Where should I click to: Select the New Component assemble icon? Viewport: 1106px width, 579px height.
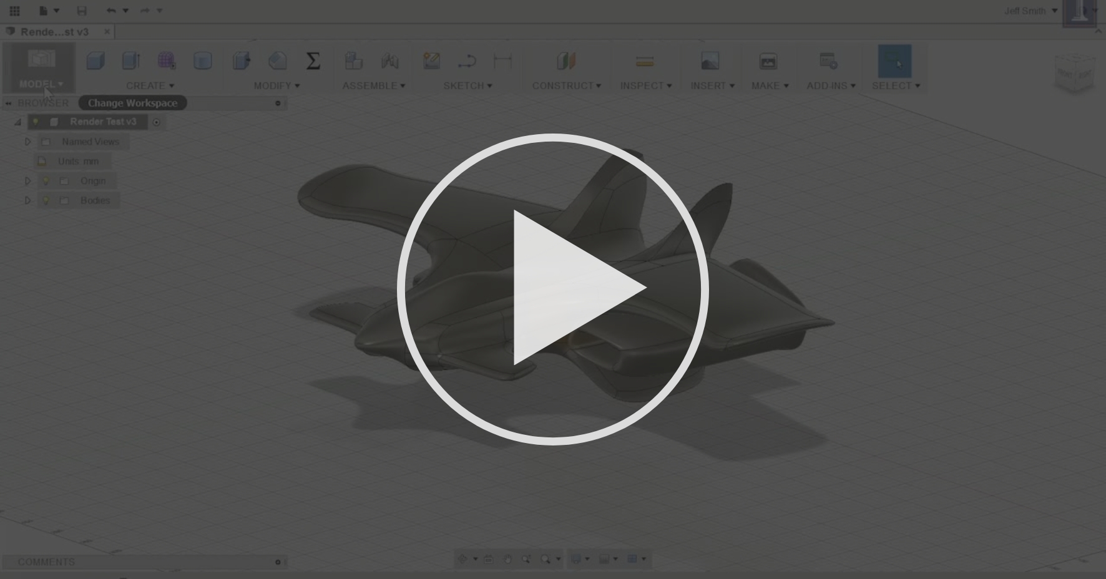click(354, 61)
